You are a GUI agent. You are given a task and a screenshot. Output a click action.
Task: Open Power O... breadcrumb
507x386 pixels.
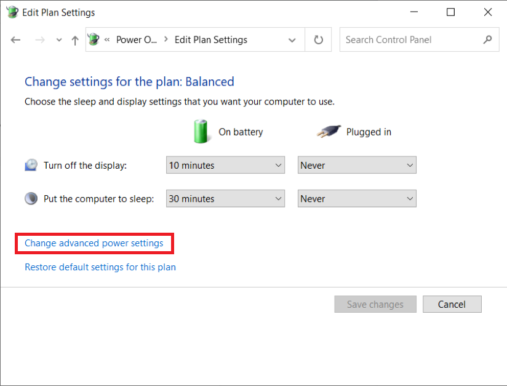coord(137,39)
